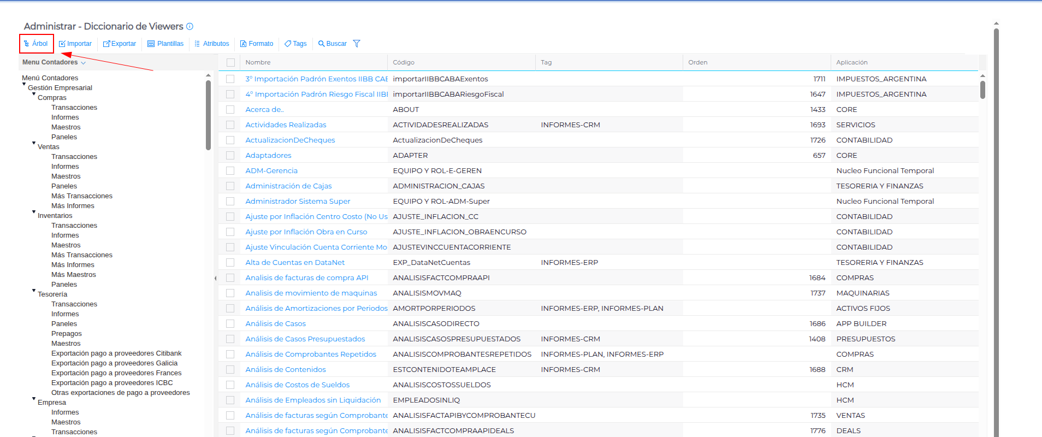
Task: Check the Administración de Cajas row box
Action: click(230, 186)
